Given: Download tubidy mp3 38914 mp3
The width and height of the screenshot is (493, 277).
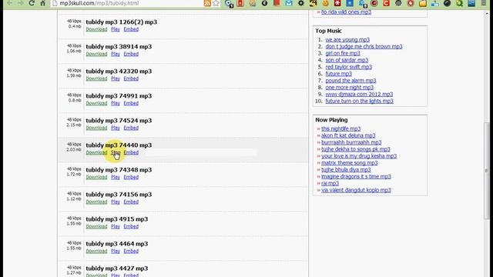Looking at the screenshot, I should tap(96, 54).
